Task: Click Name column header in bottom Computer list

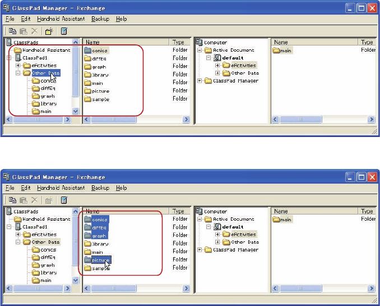Action: pyautogui.click(x=314, y=211)
